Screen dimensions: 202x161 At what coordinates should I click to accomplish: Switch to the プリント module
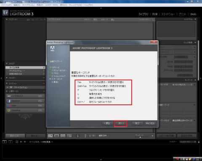pos(182,14)
